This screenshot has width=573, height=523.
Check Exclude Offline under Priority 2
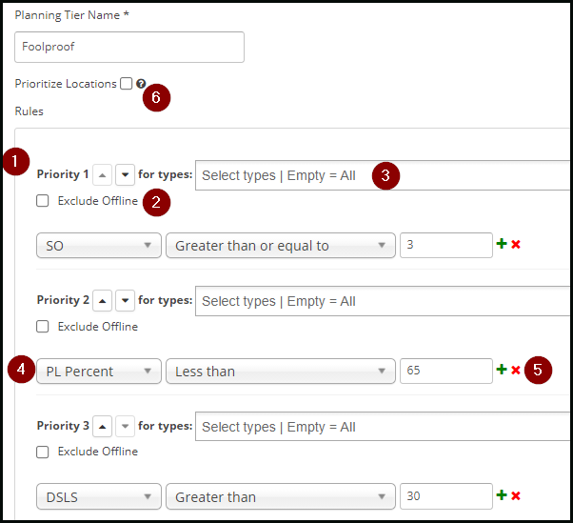[x=43, y=326]
